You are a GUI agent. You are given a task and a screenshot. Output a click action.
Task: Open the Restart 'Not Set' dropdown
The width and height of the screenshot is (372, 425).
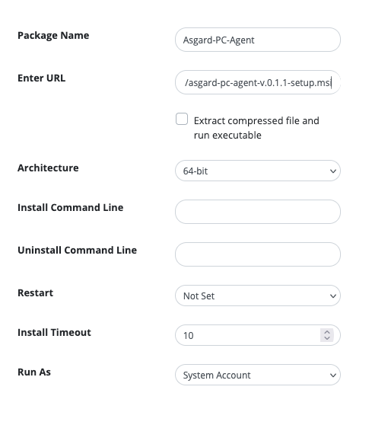(x=257, y=296)
